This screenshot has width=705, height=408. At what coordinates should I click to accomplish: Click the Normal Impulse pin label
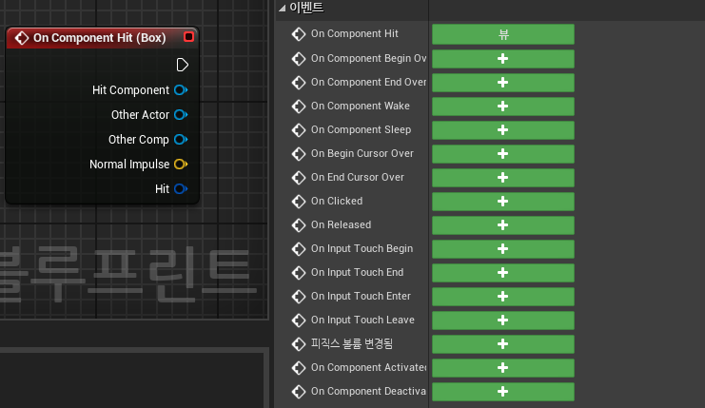point(129,165)
